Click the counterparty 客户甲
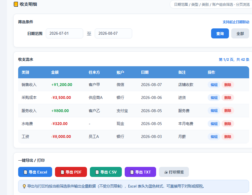252x195 pixels. coord(94,85)
